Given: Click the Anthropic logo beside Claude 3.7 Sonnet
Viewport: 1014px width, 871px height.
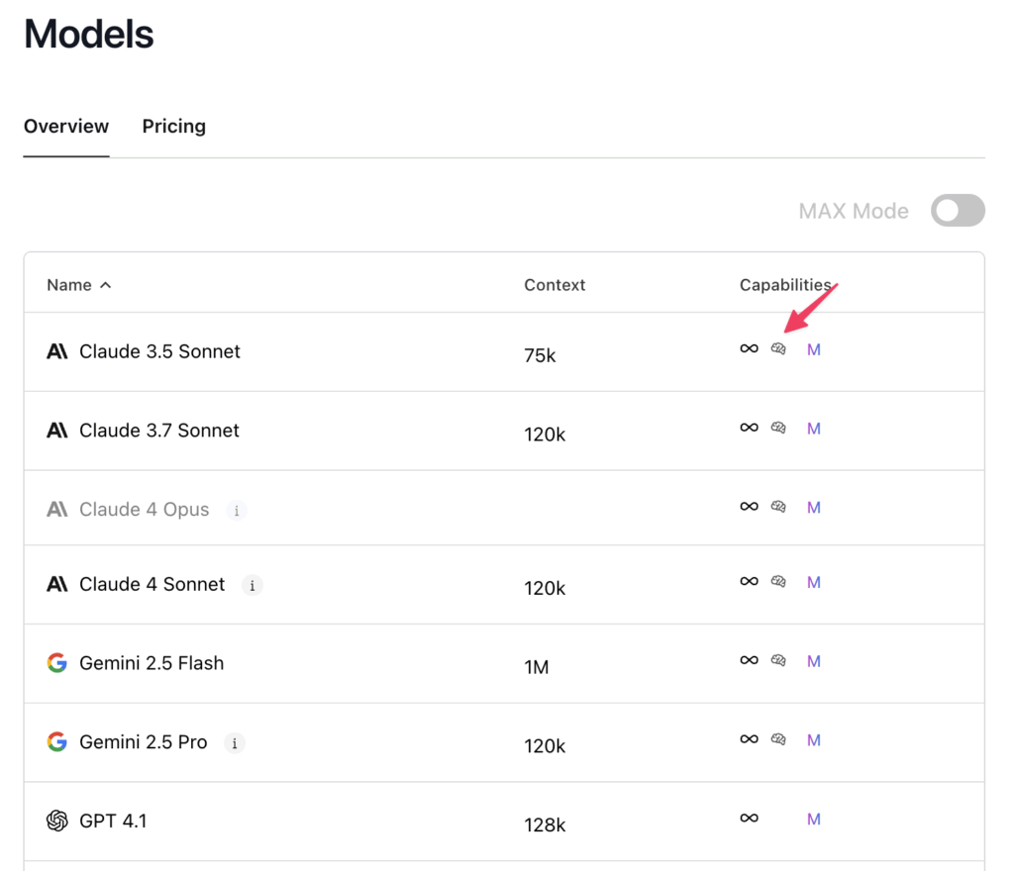Looking at the screenshot, I should [x=56, y=431].
